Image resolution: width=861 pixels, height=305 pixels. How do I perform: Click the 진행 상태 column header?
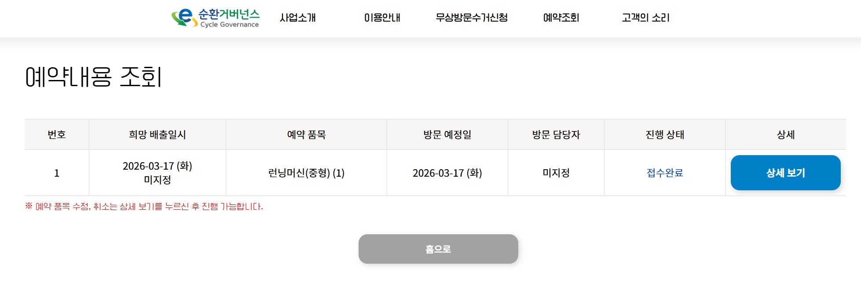665,135
